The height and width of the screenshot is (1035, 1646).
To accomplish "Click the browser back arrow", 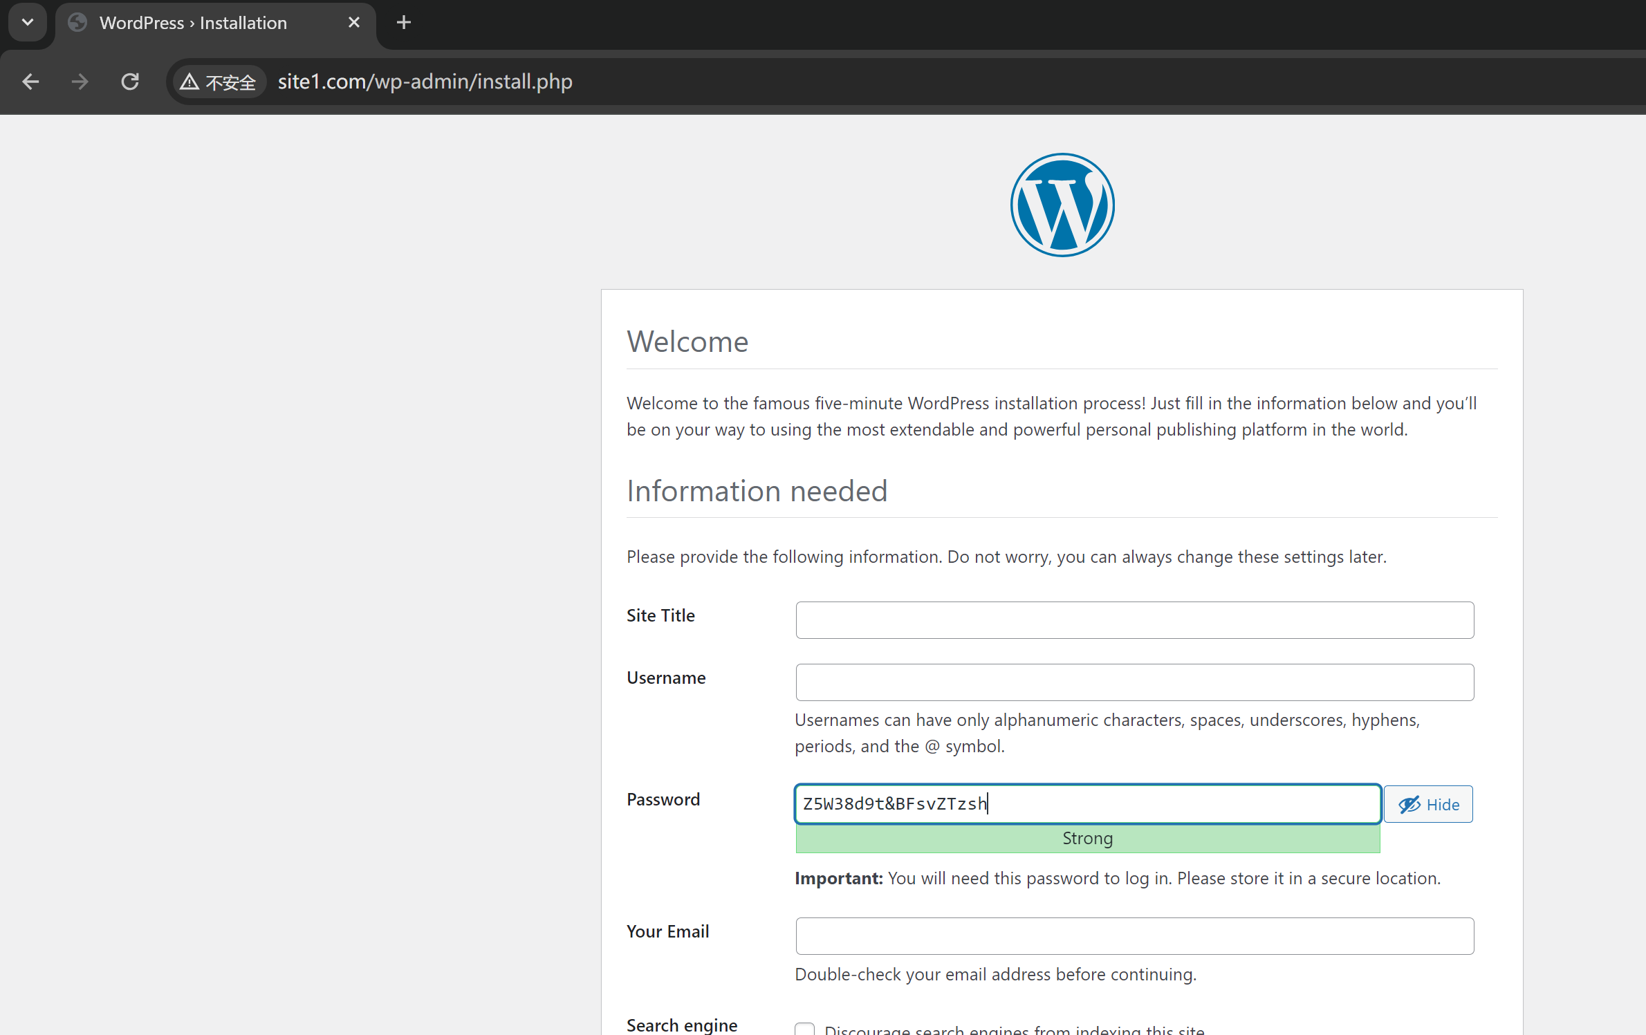I will point(30,82).
